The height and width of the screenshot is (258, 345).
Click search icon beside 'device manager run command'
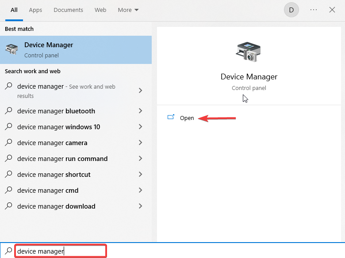[8, 158]
